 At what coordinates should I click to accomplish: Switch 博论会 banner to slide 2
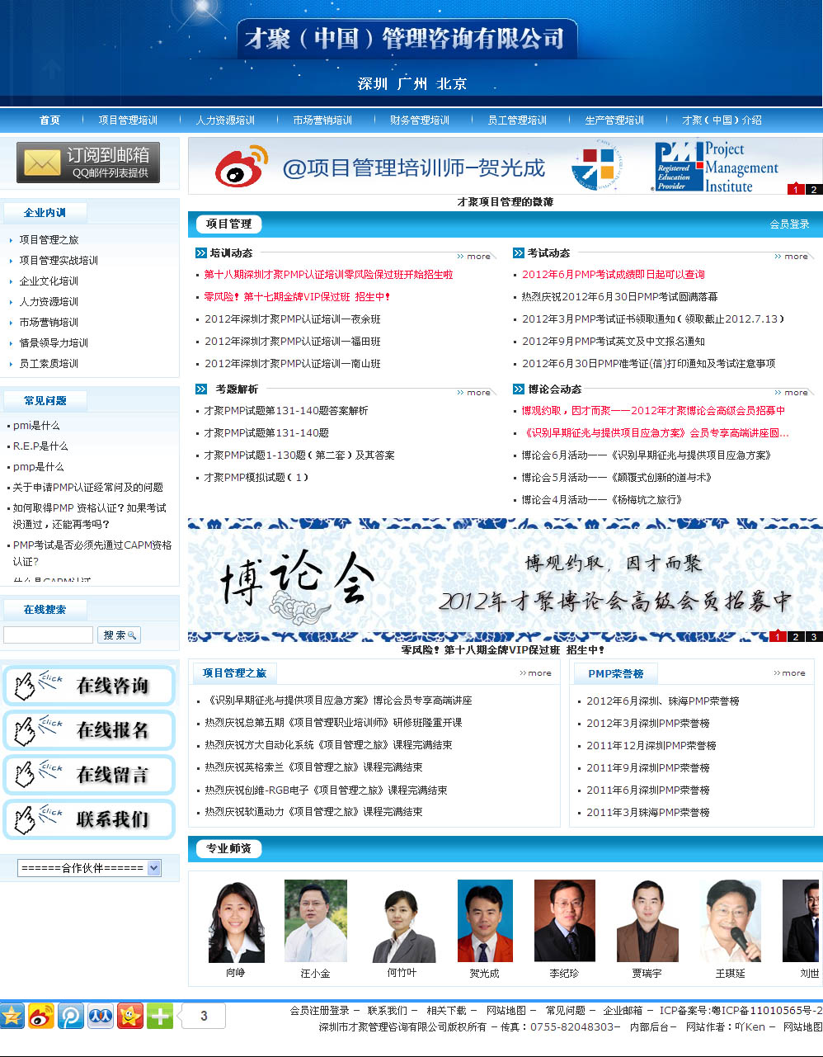point(796,636)
